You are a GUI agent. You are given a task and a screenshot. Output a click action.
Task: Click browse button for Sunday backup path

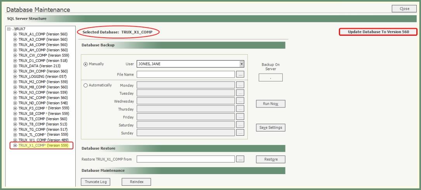240,133
